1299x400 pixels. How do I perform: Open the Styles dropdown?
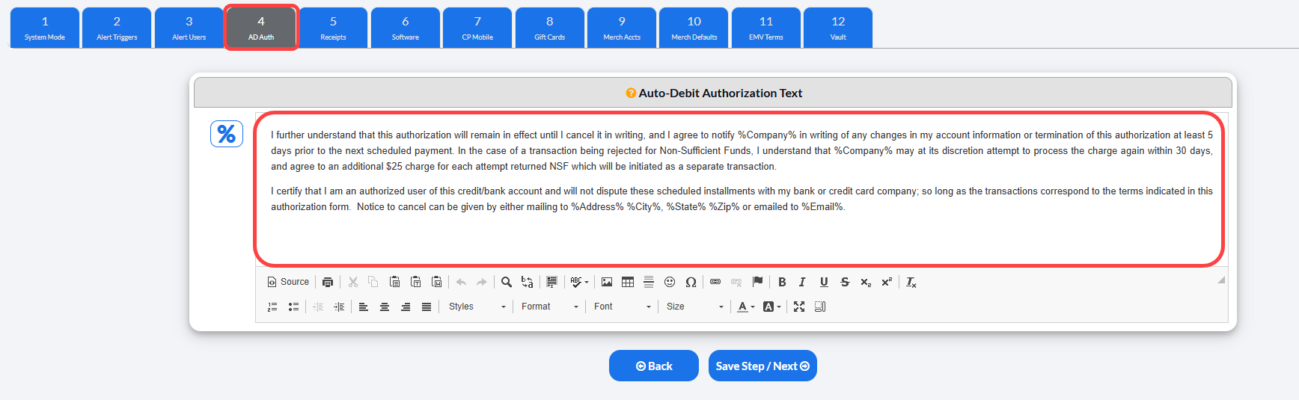point(477,307)
